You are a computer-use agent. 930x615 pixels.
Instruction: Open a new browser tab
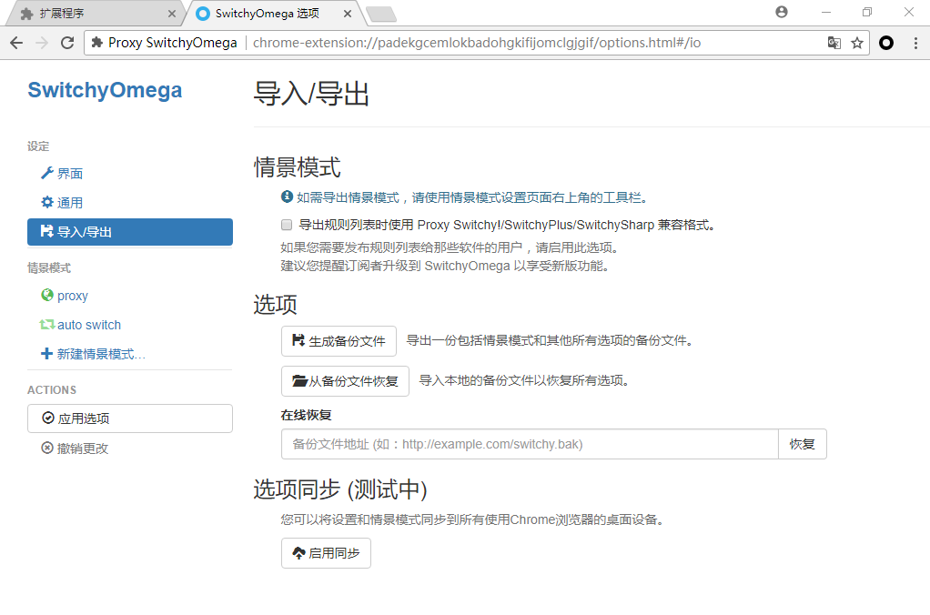(x=380, y=15)
